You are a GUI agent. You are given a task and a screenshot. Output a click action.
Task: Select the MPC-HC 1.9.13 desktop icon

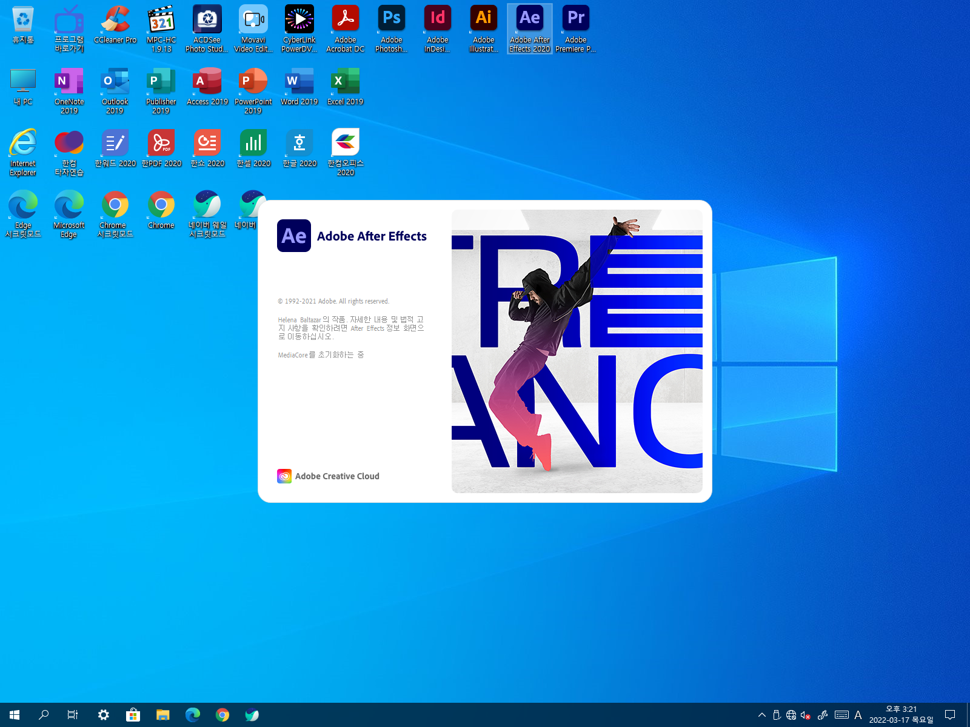pyautogui.click(x=161, y=29)
